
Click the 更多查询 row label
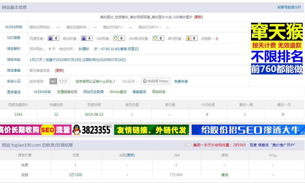[14, 92]
